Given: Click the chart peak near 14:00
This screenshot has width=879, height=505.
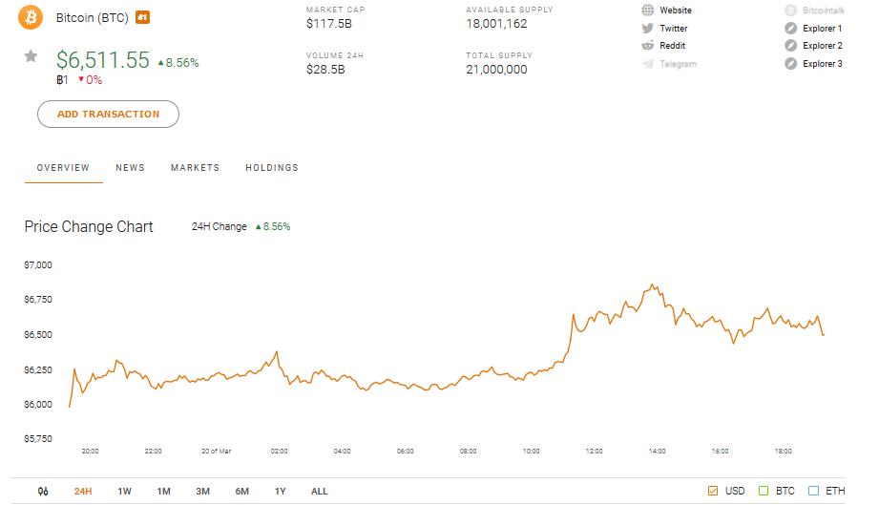Looking at the screenshot, I should point(653,284).
